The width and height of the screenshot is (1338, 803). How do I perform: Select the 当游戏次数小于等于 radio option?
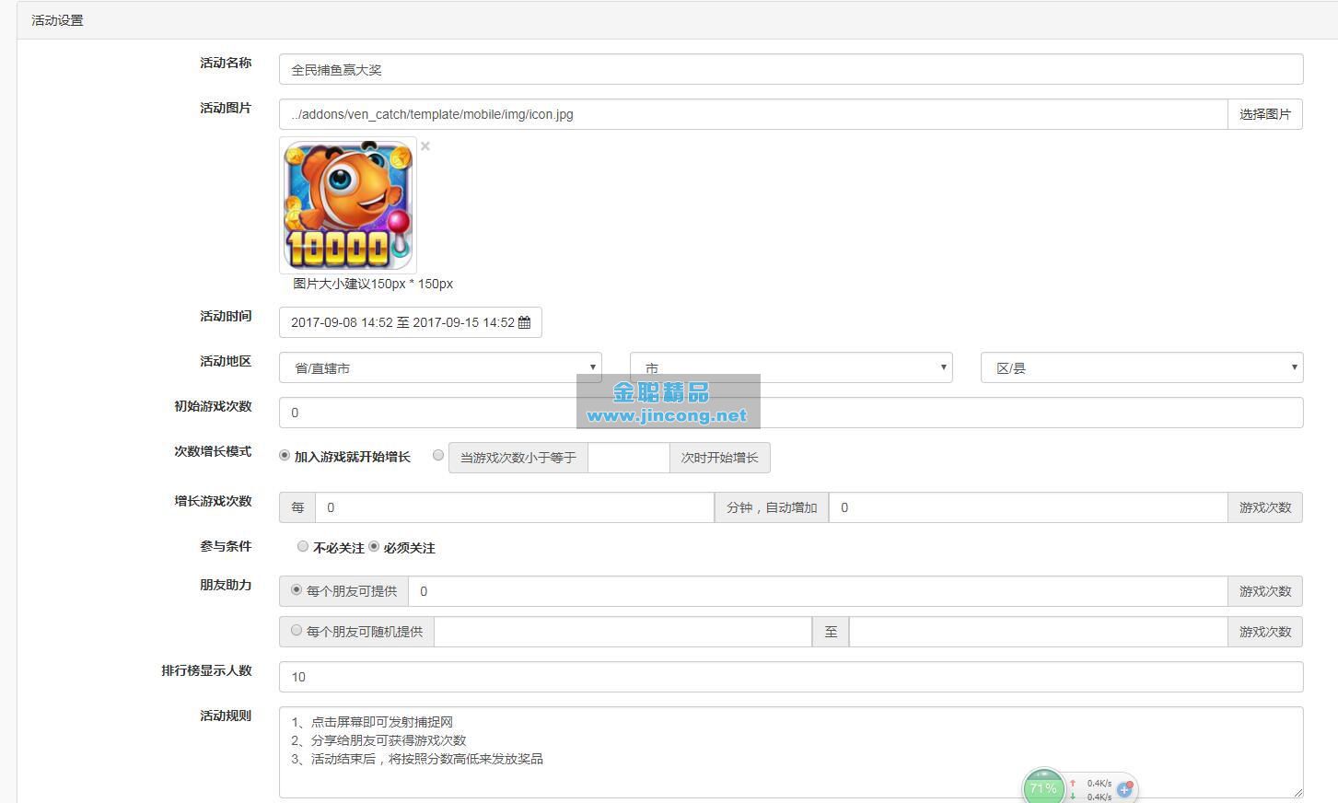438,455
